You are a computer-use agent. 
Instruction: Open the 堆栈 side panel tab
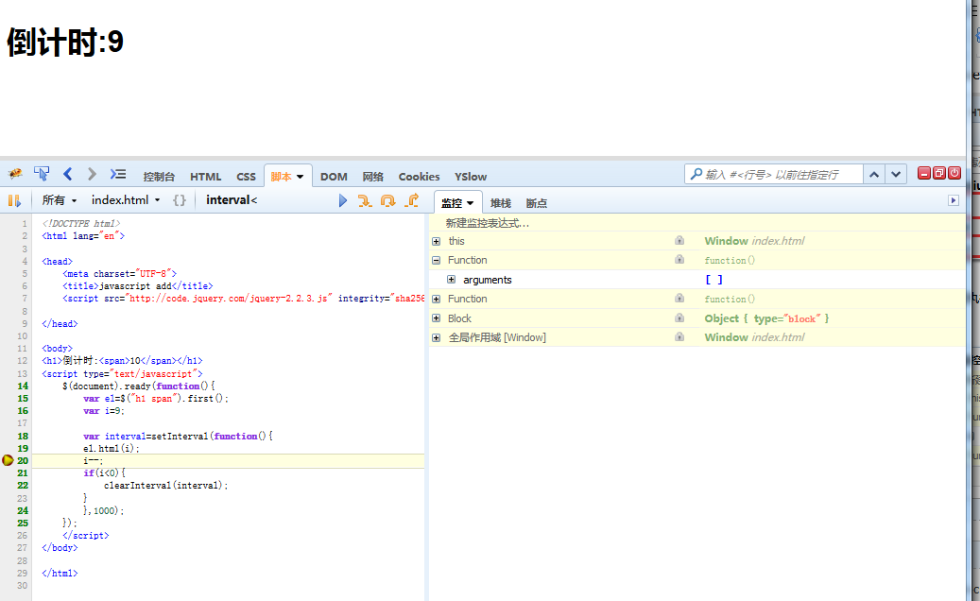pos(501,203)
